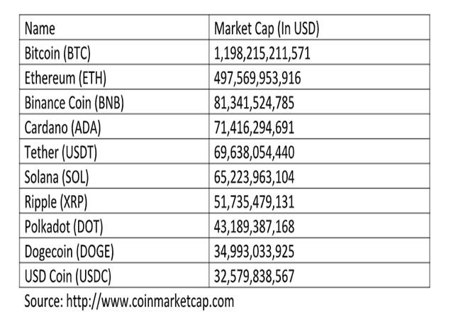This screenshot has width=468, height=312.
Task: Select the Ethereum (ETH) cell
Action: coord(65,78)
